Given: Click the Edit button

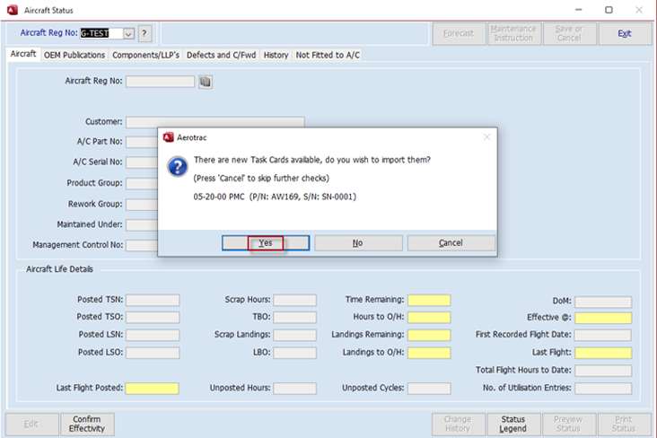Looking at the screenshot, I should tap(31, 425).
